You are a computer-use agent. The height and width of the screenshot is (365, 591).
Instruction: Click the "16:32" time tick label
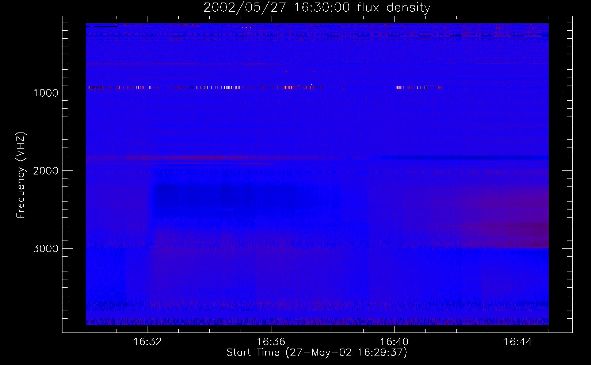[148, 342]
